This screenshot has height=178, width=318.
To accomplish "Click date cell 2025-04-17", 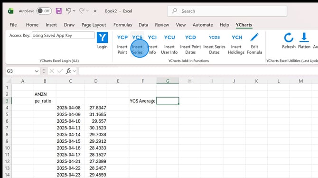I will click(70, 155).
